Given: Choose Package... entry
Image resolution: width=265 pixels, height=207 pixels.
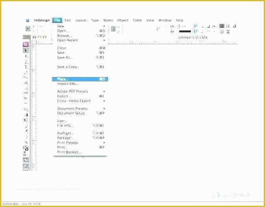Looking at the screenshot, I should point(80,138).
